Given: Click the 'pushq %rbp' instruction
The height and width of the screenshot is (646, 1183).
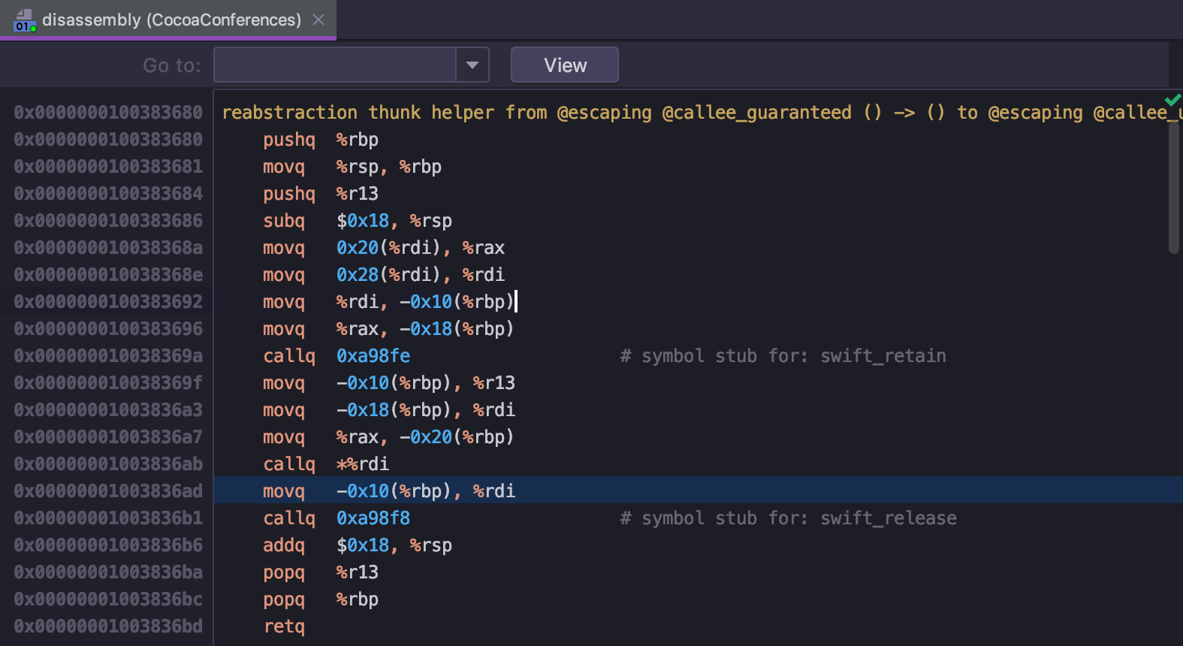Looking at the screenshot, I should click(x=321, y=140).
